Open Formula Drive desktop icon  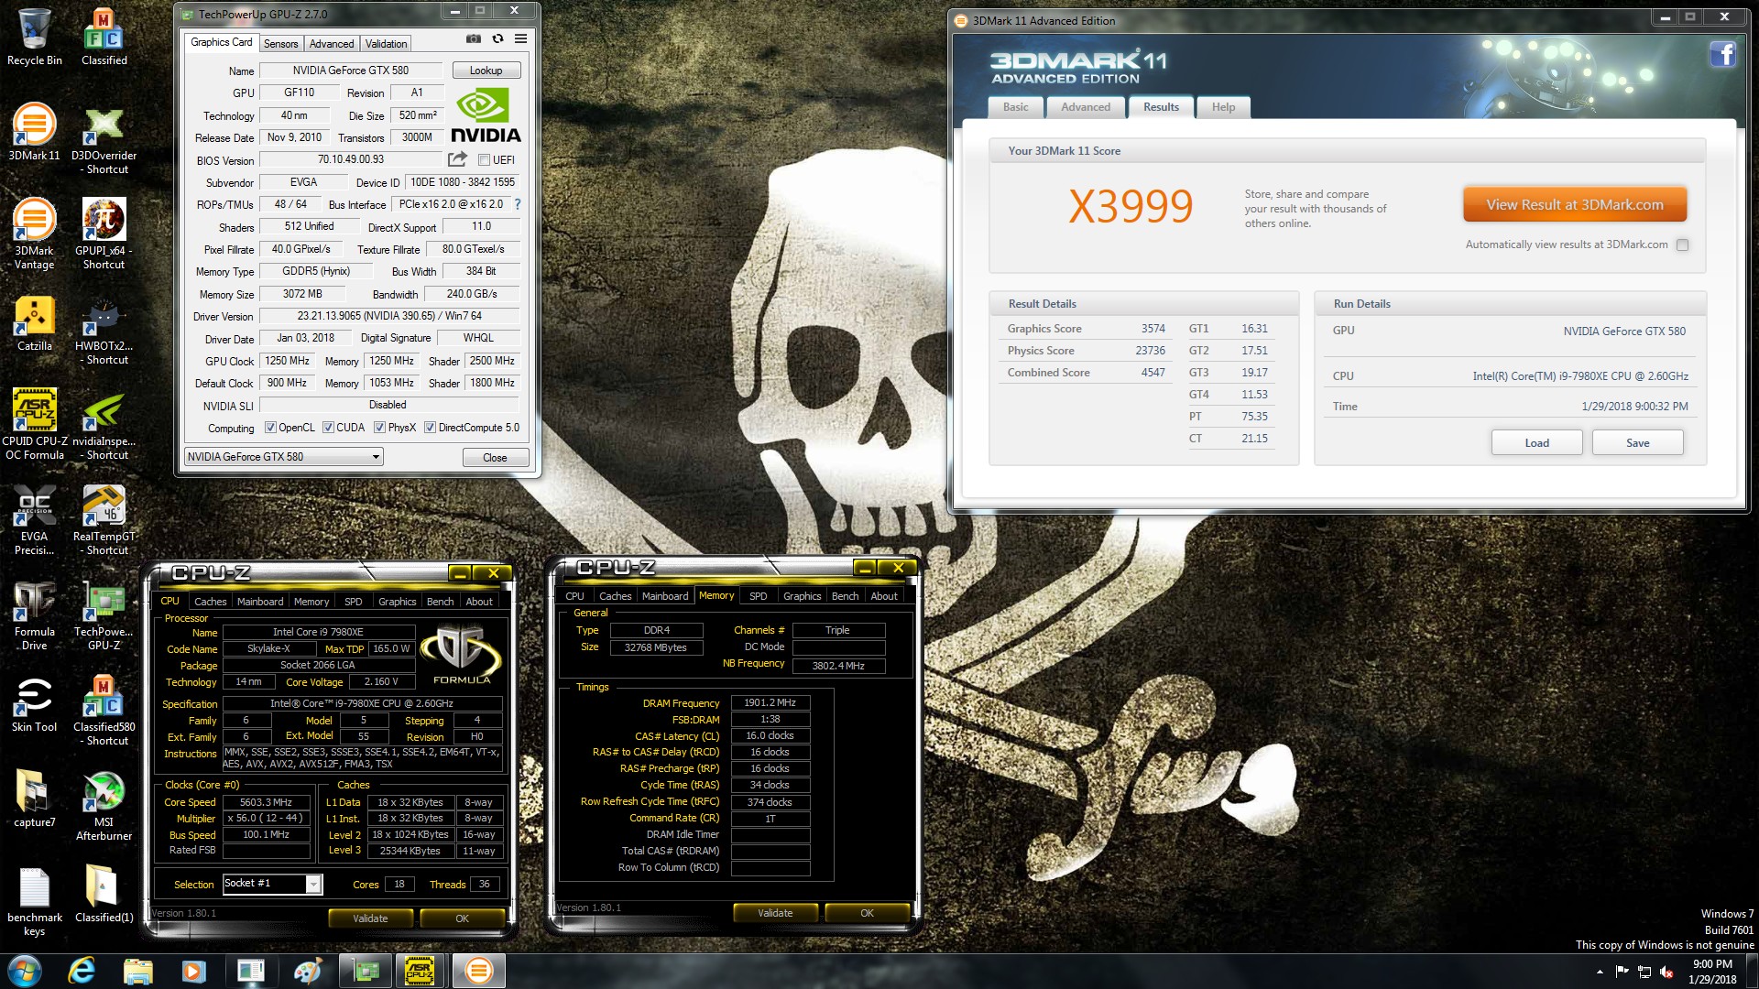(x=35, y=615)
